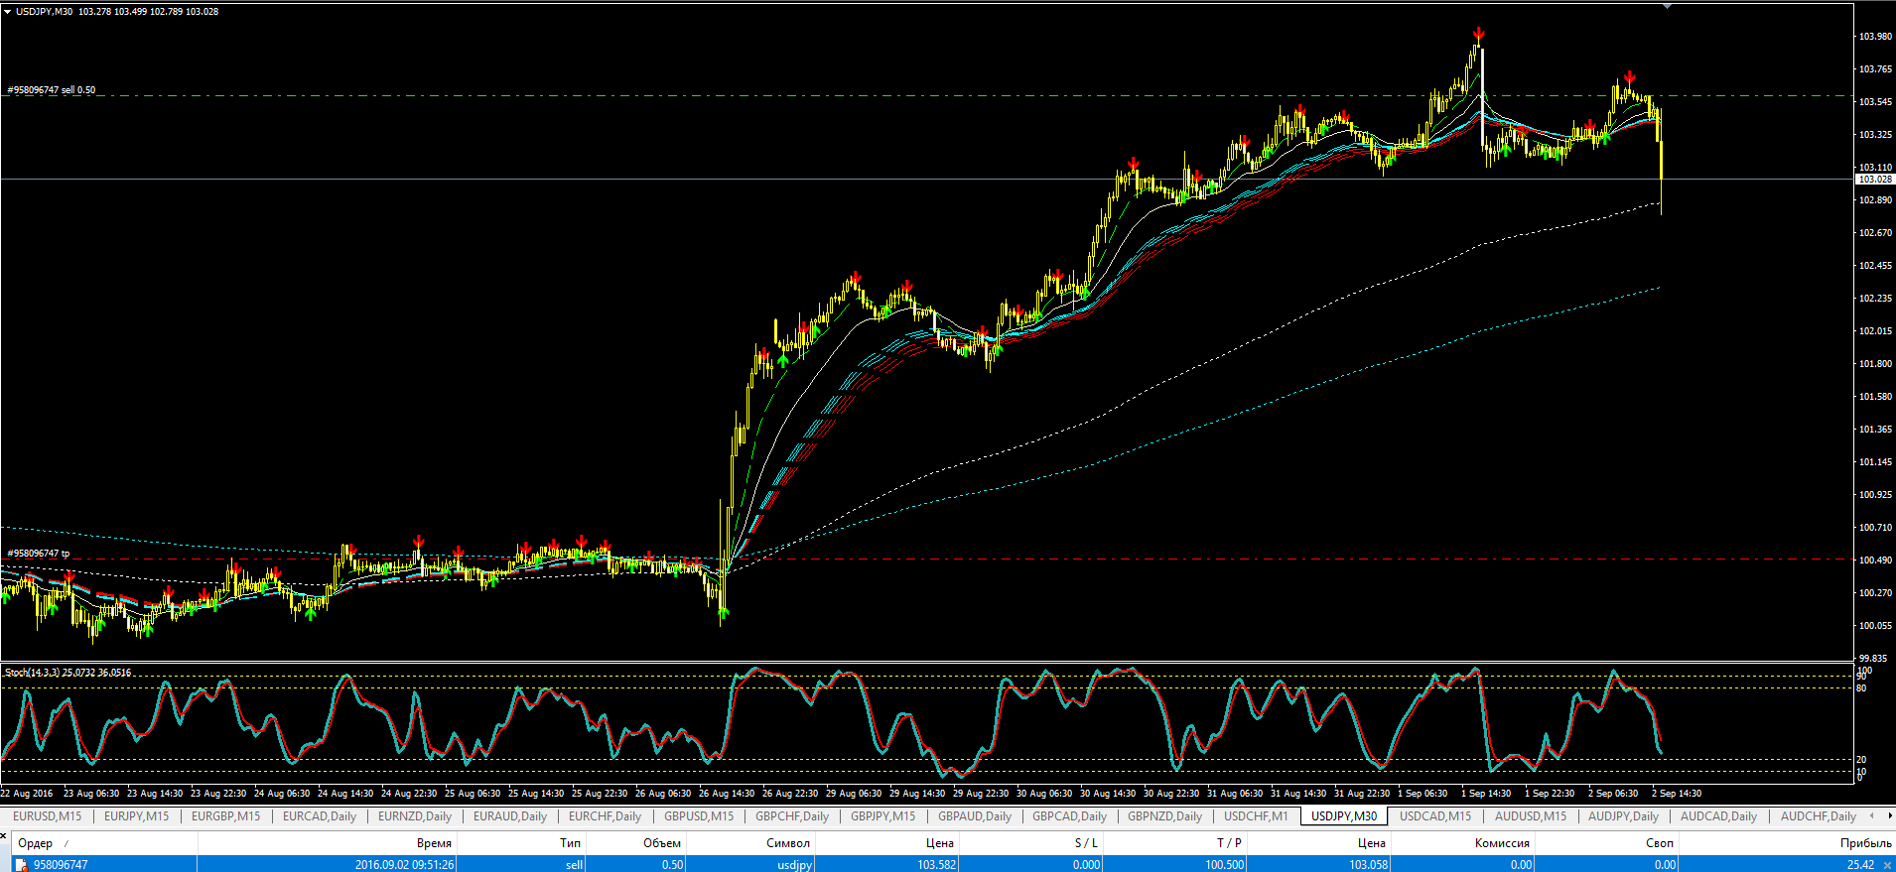Click the left arrow of chart tabs scroller

pyautogui.click(x=1872, y=815)
